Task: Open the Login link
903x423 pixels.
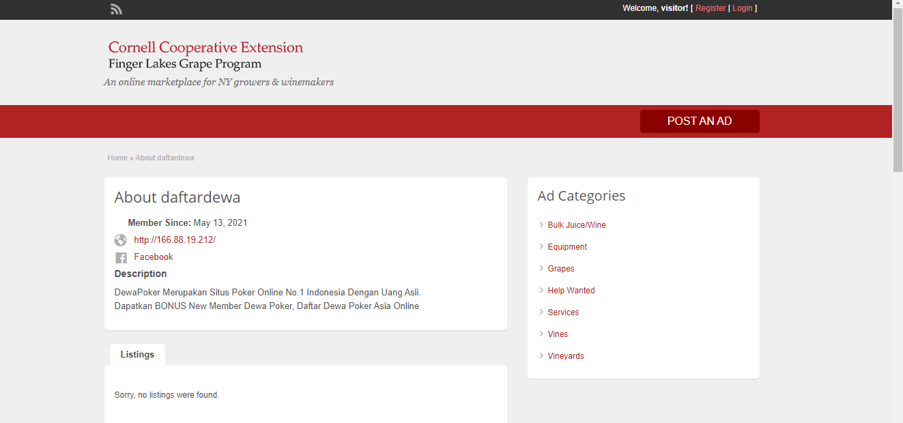Action: click(x=742, y=8)
